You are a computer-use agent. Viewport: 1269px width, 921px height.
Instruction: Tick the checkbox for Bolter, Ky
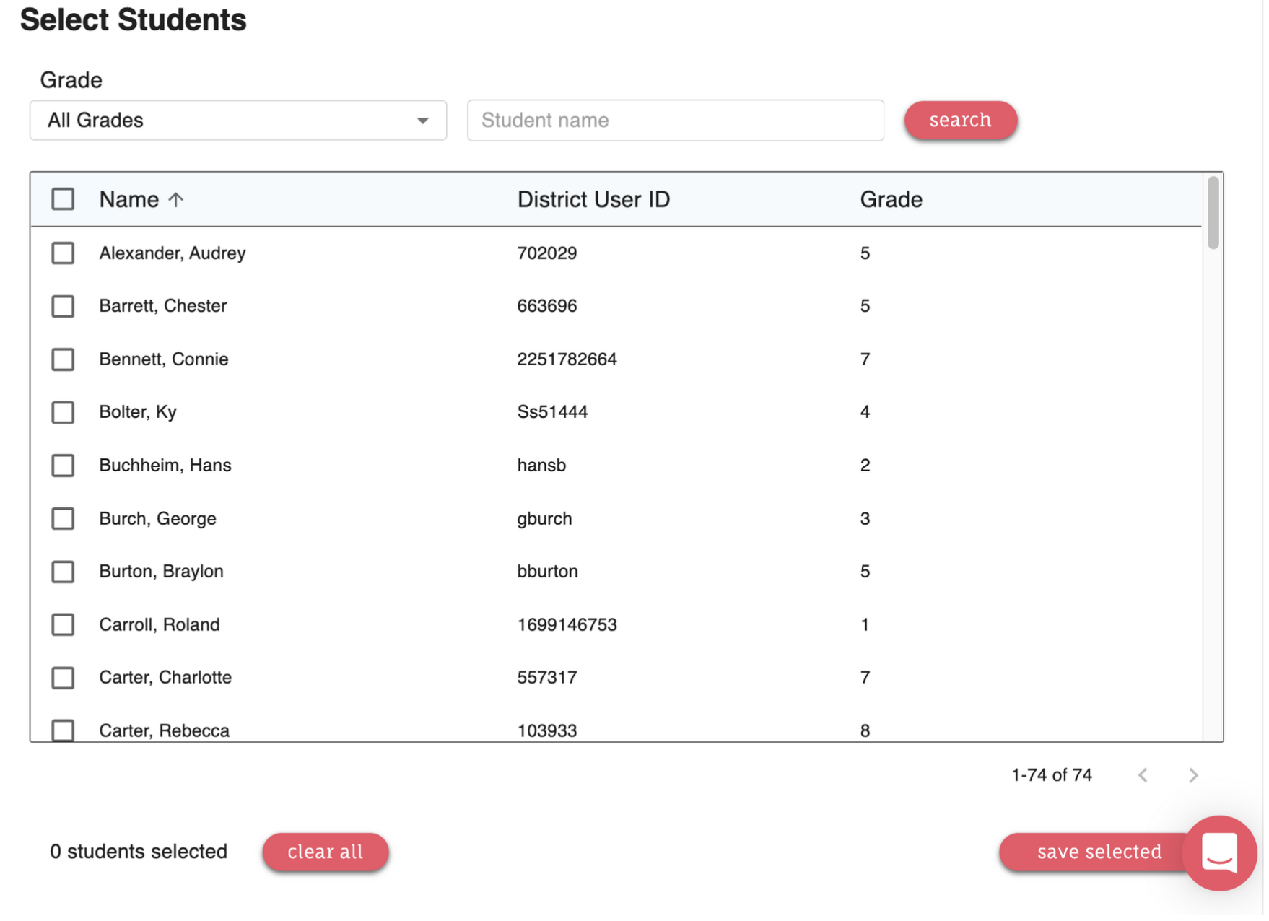click(x=63, y=414)
